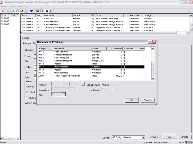Click the refresh circular arrows toolbar icon
Viewport: 193px width, 144px height.
(x=17, y=11)
